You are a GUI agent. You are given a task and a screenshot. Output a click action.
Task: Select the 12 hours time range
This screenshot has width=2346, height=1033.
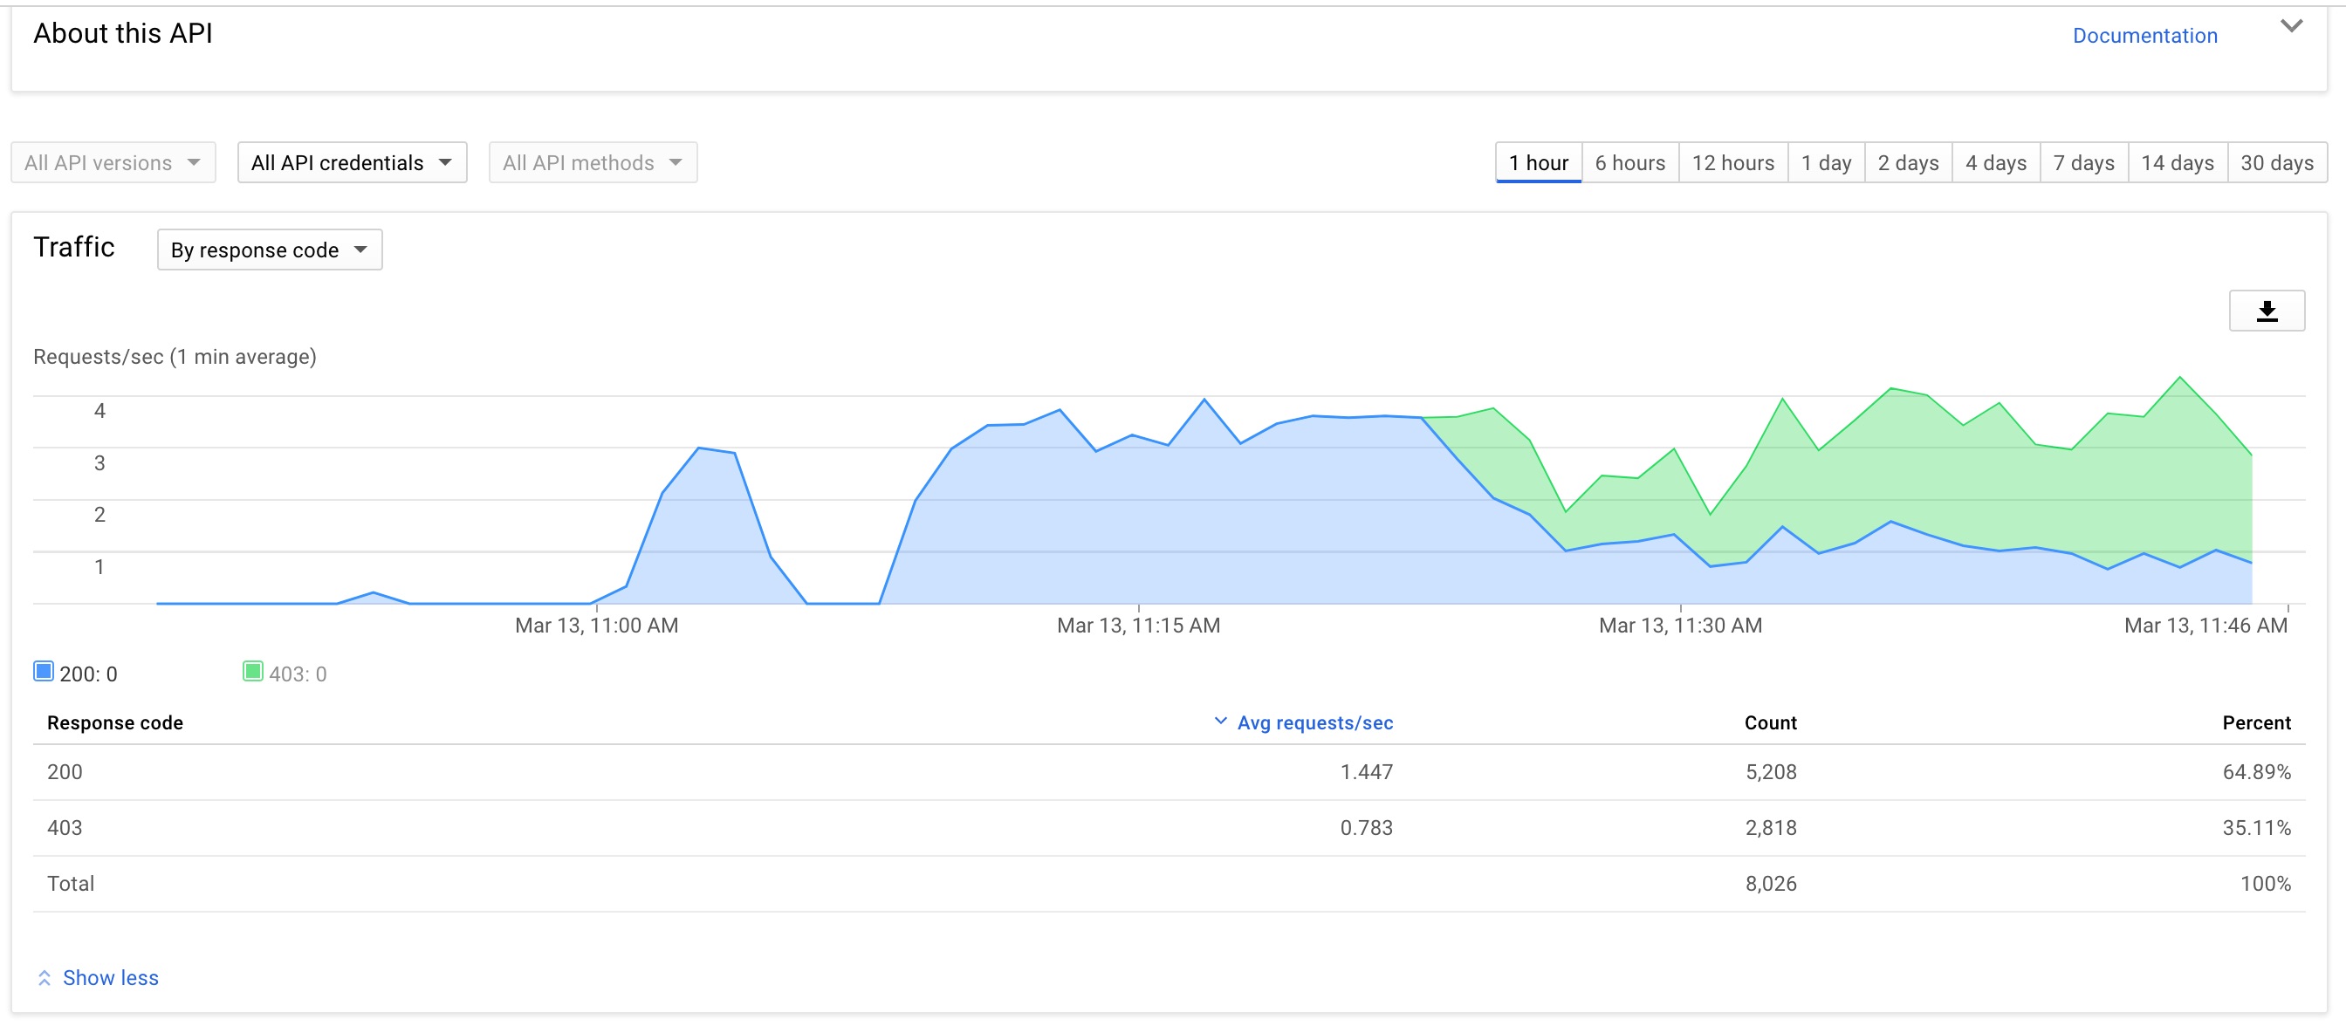(x=1733, y=162)
